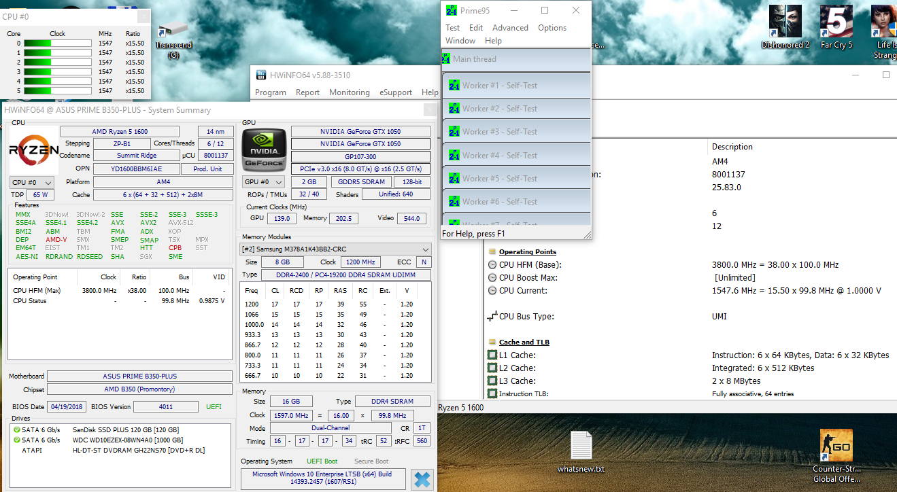Click the Microsoft Windows 10 Enterprise OS field

(323, 478)
